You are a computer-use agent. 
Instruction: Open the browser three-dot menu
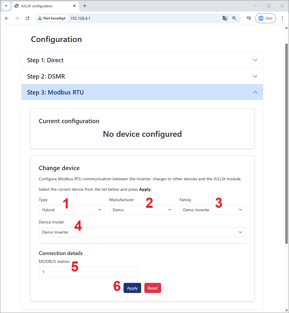(282, 18)
